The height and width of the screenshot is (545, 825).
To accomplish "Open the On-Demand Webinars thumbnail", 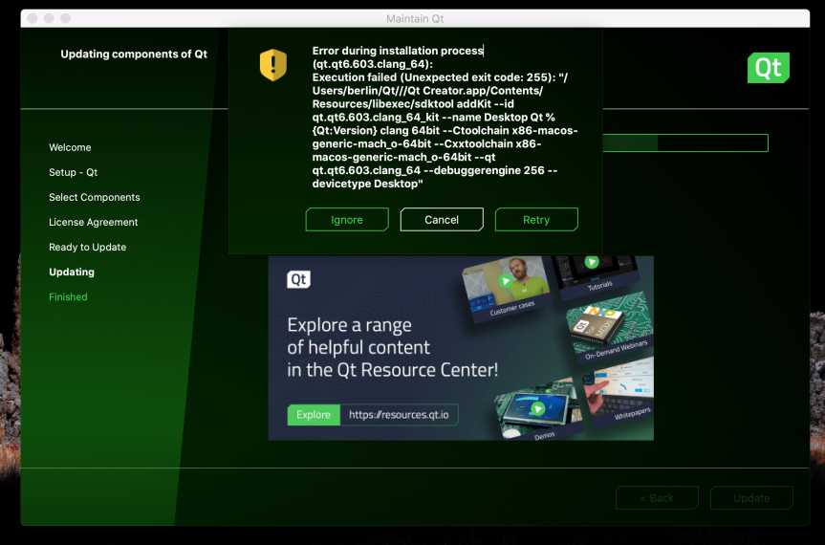I will [610, 326].
